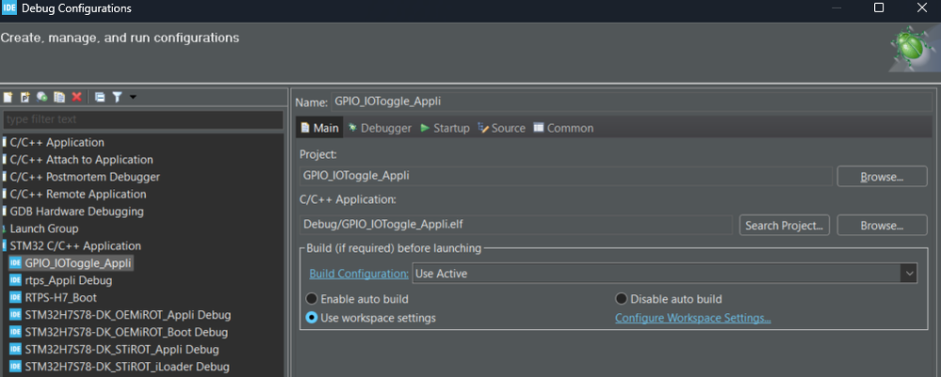Click the Duplicate launch configuration icon
Screen dimensions: 941x377
pyautogui.click(x=58, y=97)
